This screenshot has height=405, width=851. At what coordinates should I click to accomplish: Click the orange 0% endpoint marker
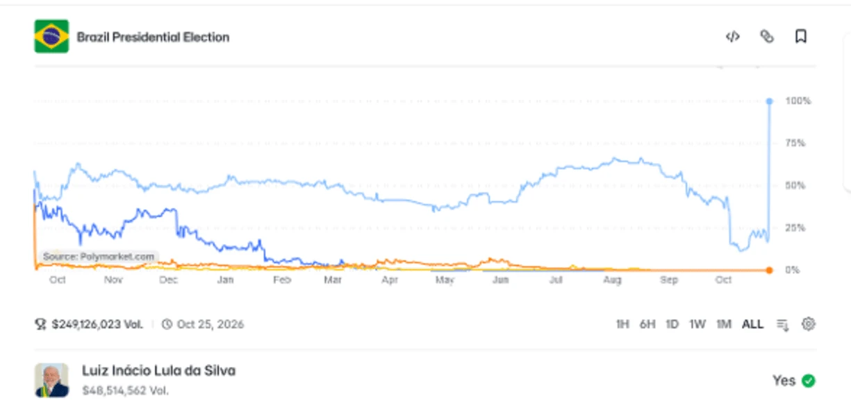tap(769, 270)
